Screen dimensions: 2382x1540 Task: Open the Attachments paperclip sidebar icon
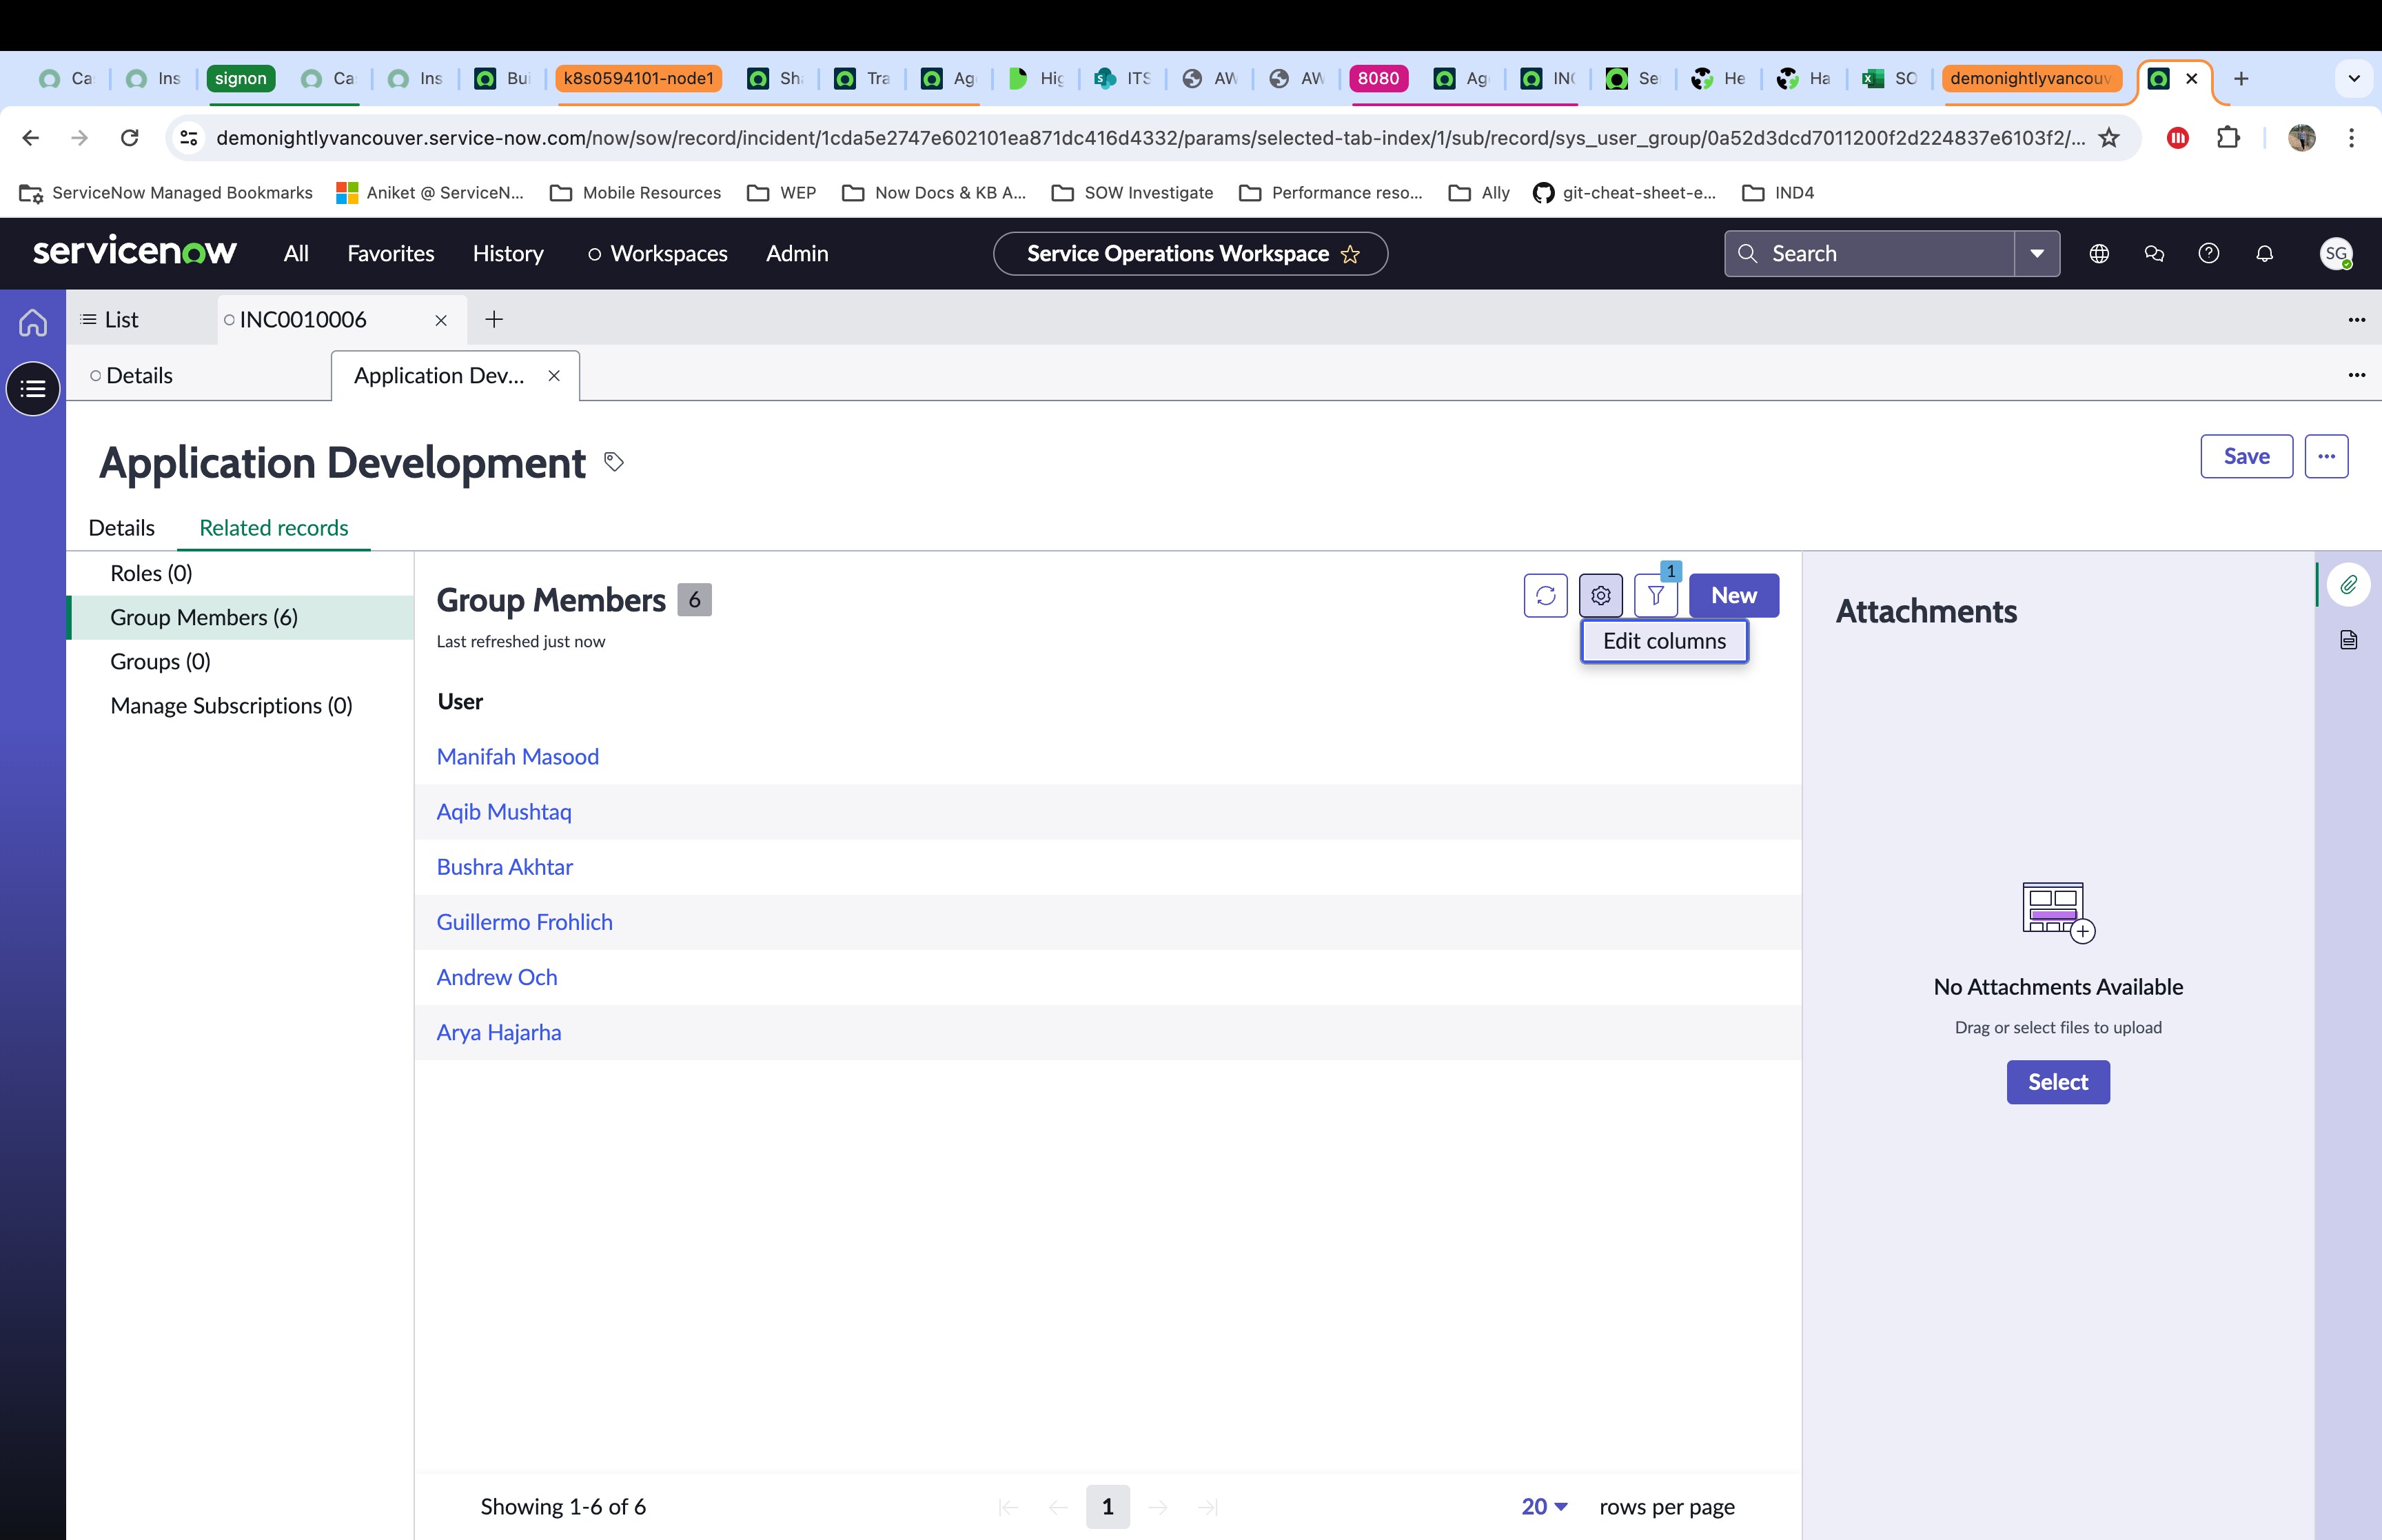2348,585
